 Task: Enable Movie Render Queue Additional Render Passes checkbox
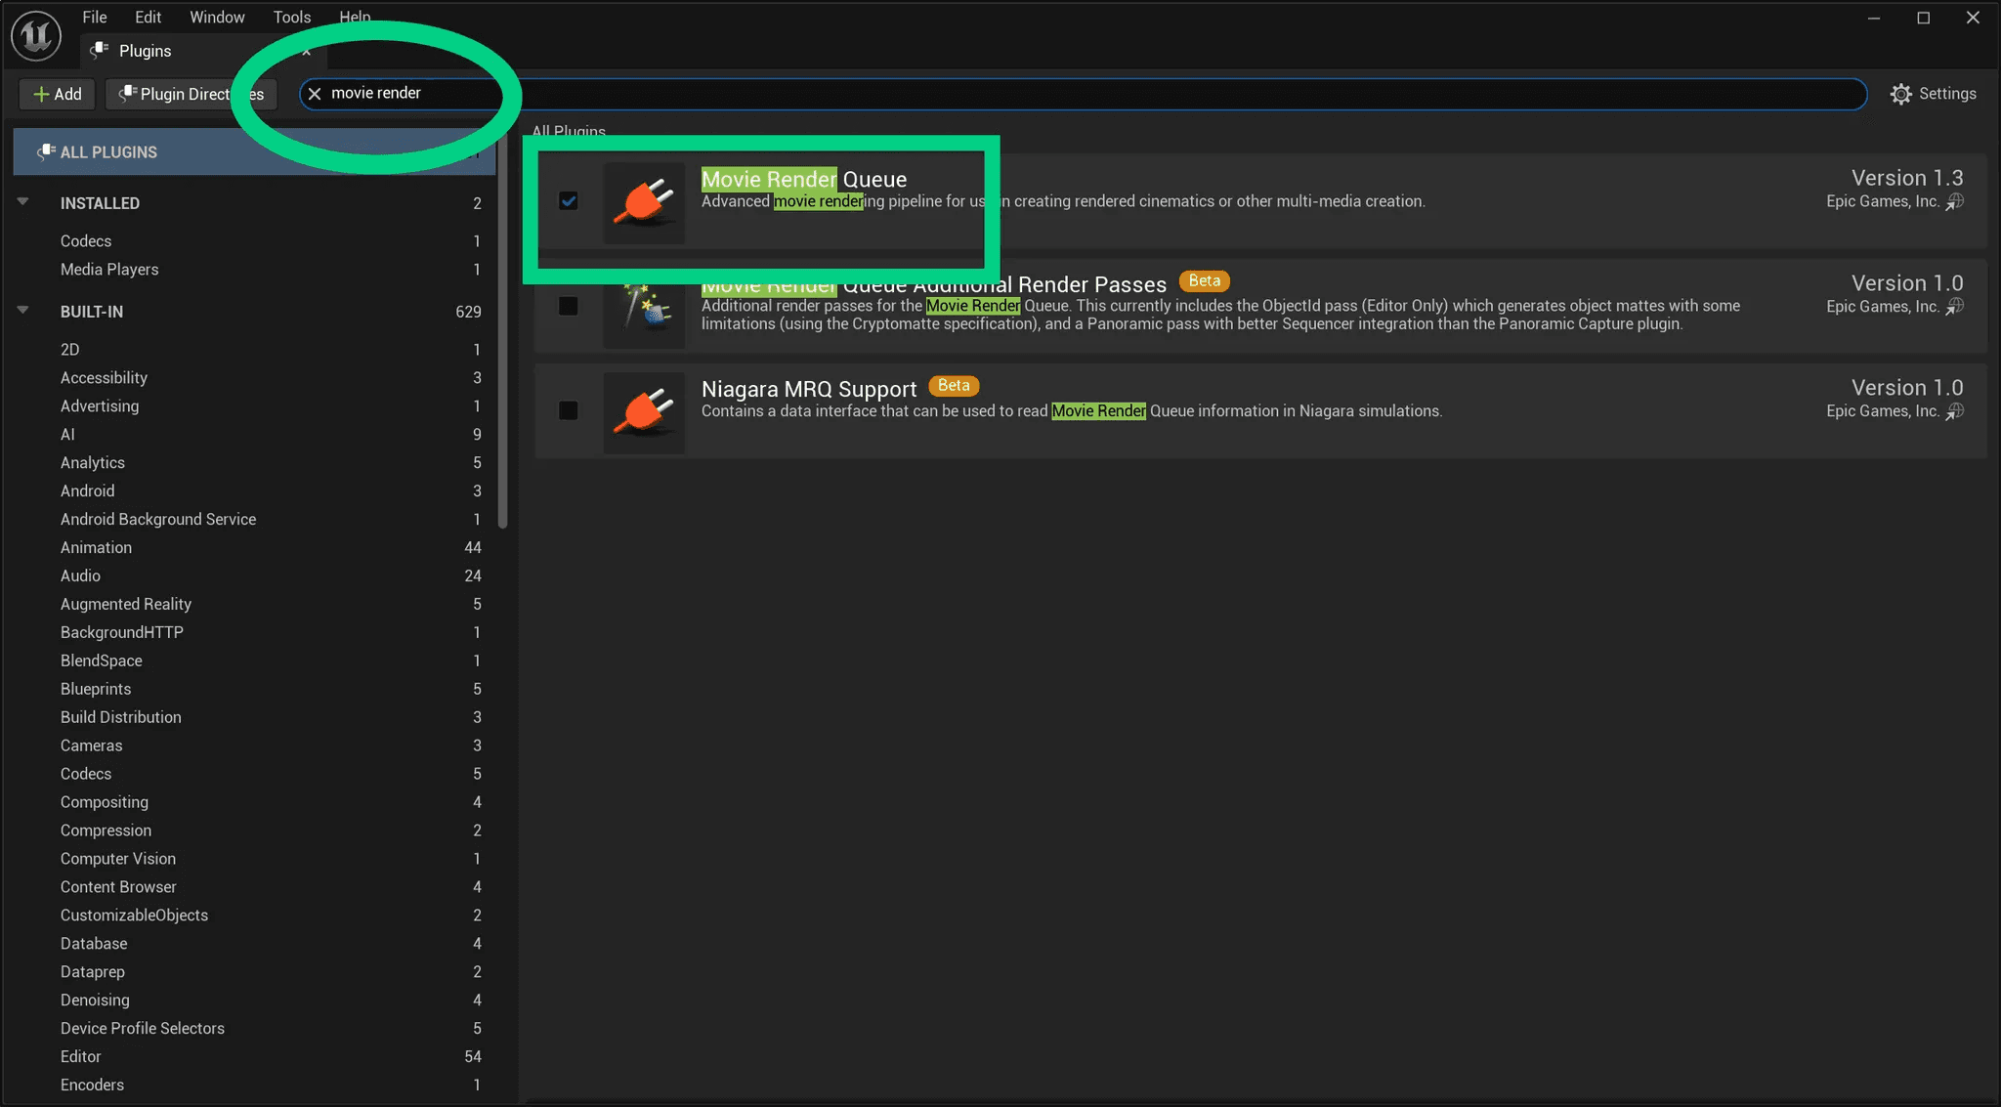[568, 306]
